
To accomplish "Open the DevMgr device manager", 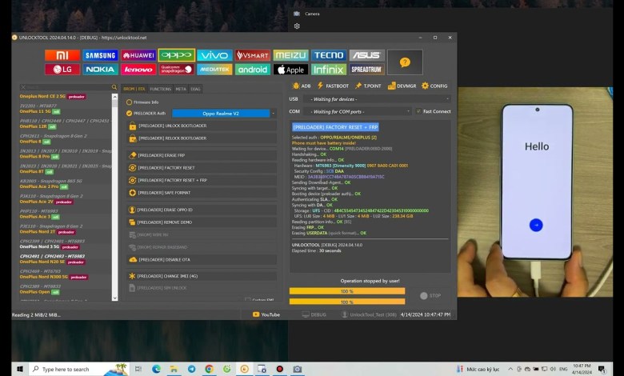I will pos(402,86).
